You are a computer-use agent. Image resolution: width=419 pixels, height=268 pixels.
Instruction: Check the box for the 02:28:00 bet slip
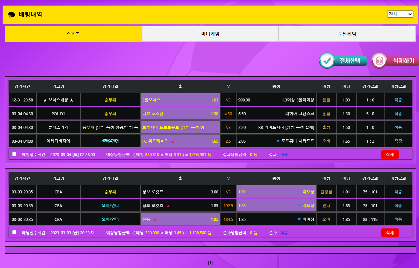coord(14,154)
